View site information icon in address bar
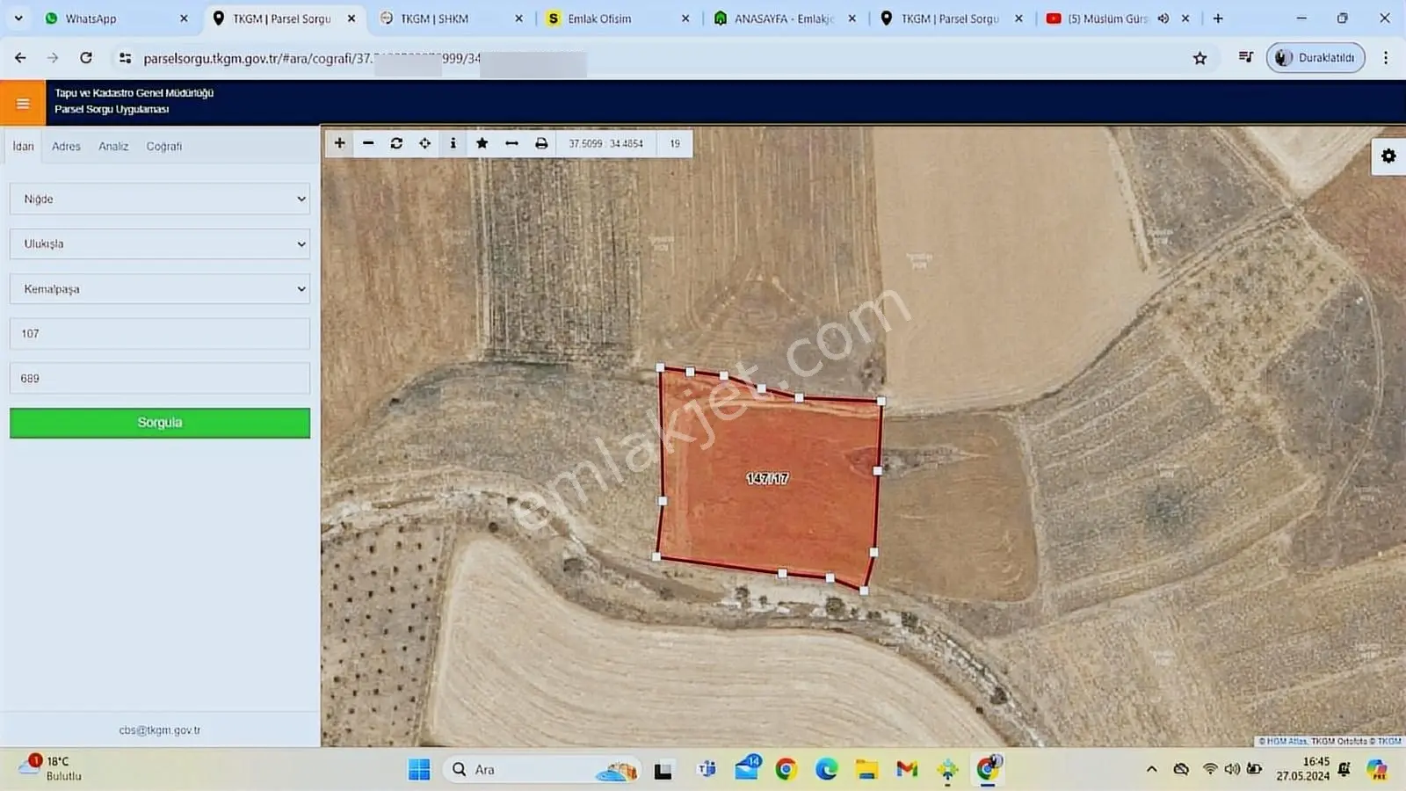This screenshot has height=791, width=1406. [x=126, y=58]
